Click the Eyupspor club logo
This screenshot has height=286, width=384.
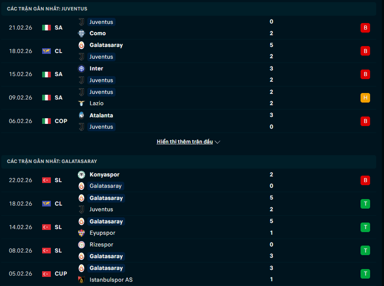[x=81, y=233]
